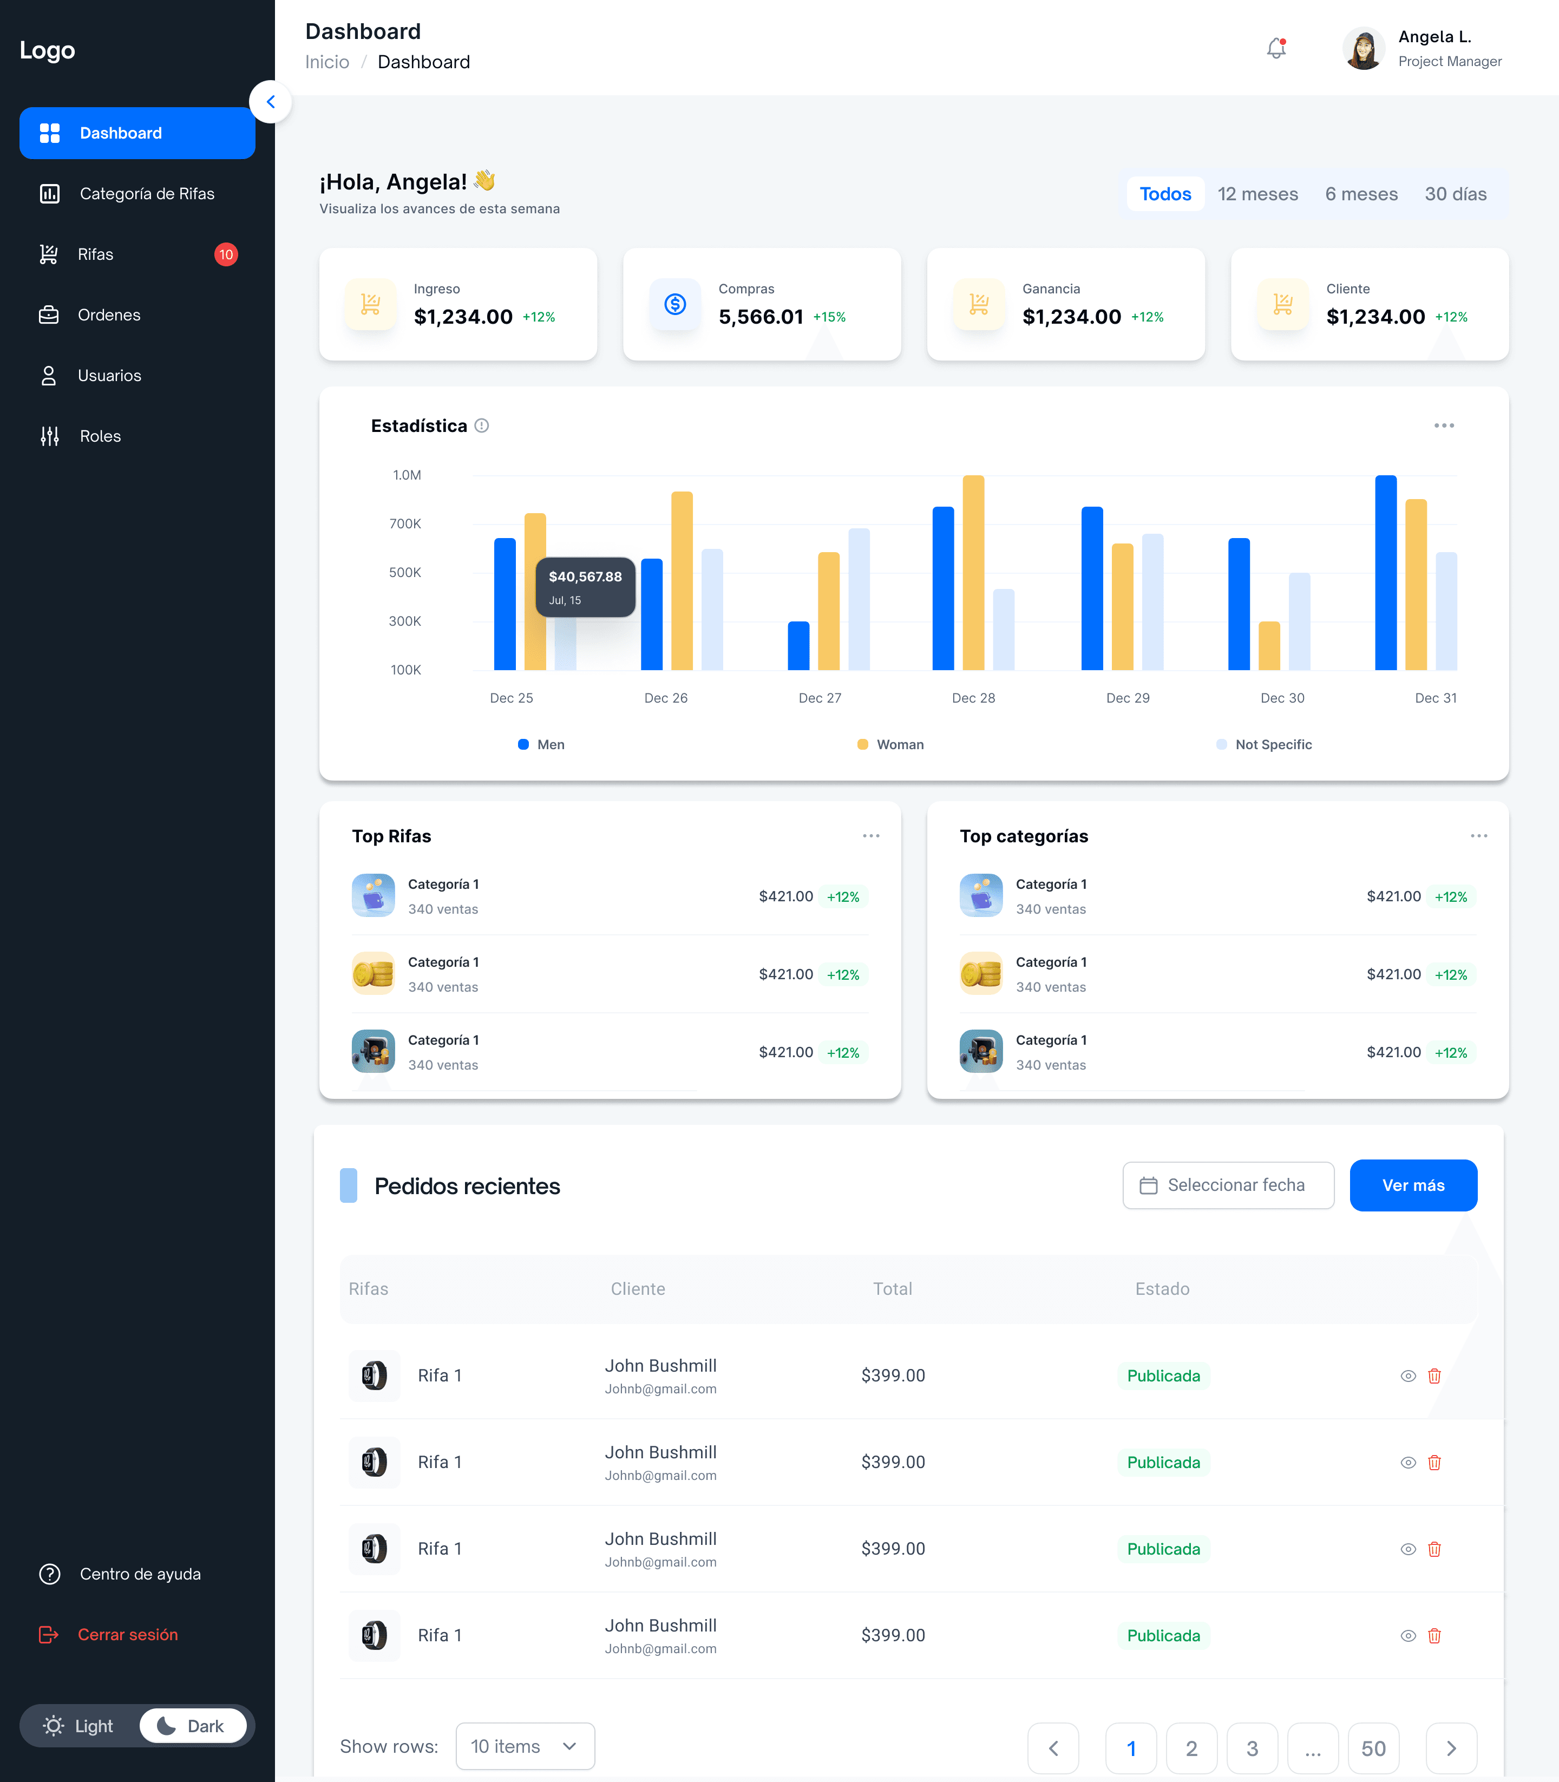
Task: Click the Estadística info icon
Action: click(481, 425)
